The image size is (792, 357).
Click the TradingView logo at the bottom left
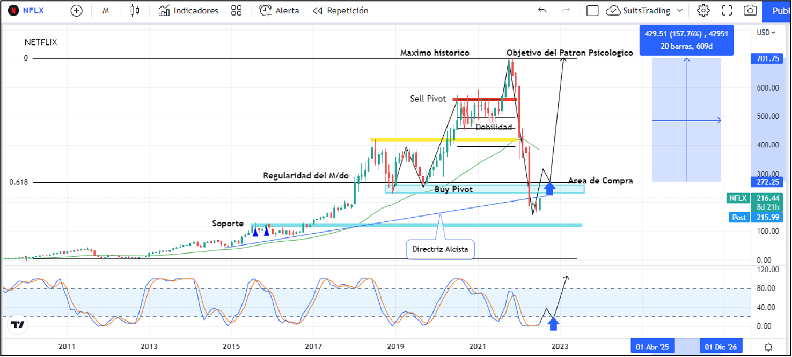point(17,325)
